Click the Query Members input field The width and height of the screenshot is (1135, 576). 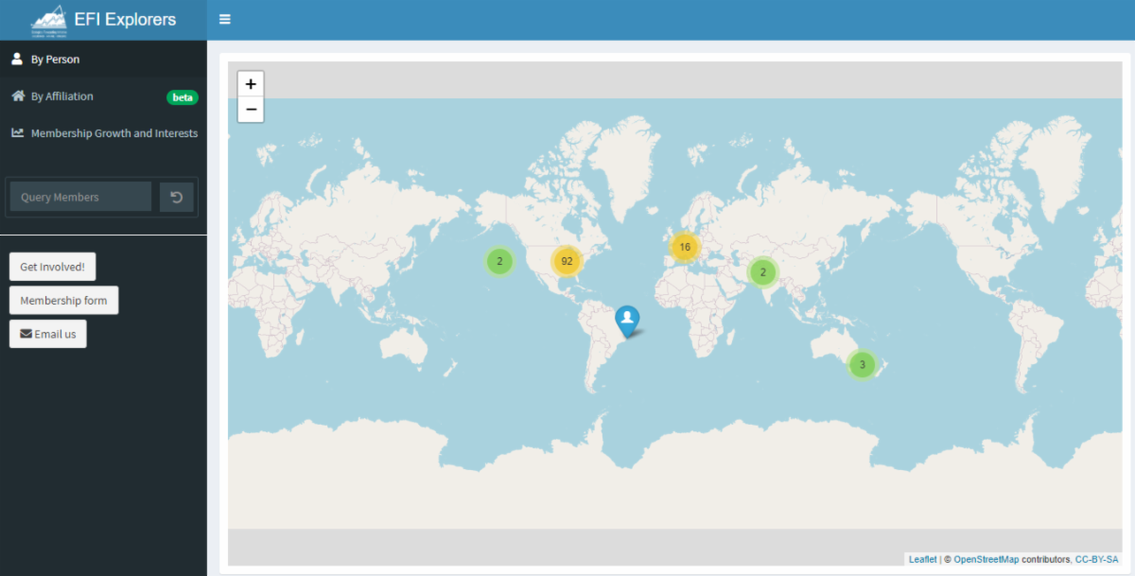pyautogui.click(x=80, y=197)
